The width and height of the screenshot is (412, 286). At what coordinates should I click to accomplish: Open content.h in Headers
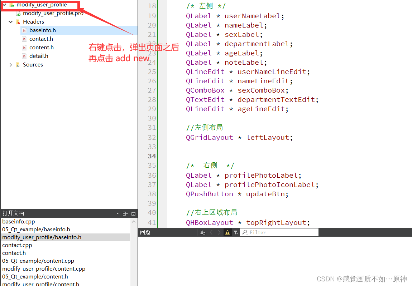point(42,48)
